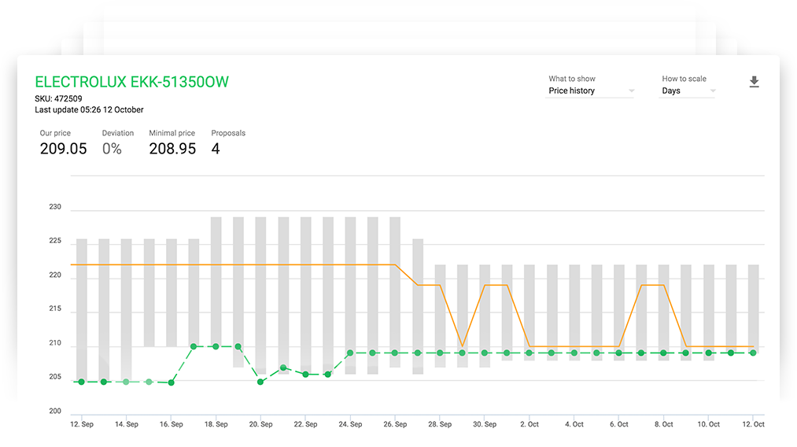Click the green data point on 12 Sep
This screenshot has width=797, height=447.
pyautogui.click(x=82, y=382)
